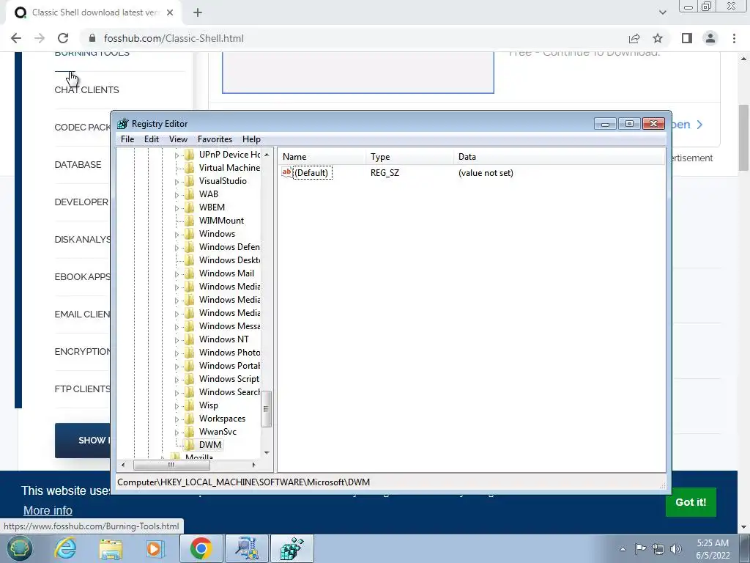Open the Windows Start orb
This screenshot has width=750, height=563.
coord(19,548)
